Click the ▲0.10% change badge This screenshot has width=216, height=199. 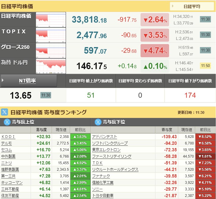155,66
